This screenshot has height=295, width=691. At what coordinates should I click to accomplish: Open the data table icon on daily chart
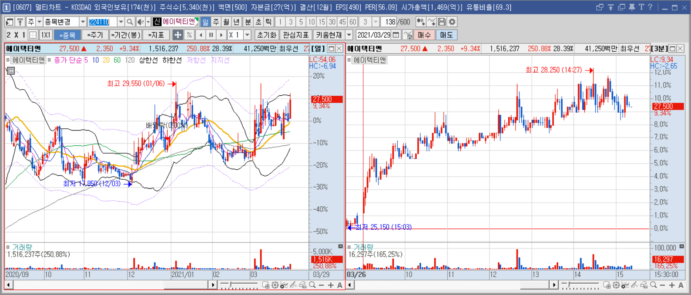click(11, 70)
